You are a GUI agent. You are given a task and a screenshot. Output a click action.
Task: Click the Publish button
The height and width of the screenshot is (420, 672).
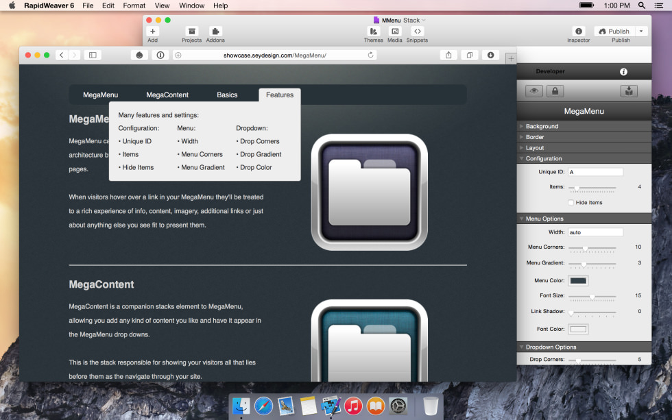614,32
